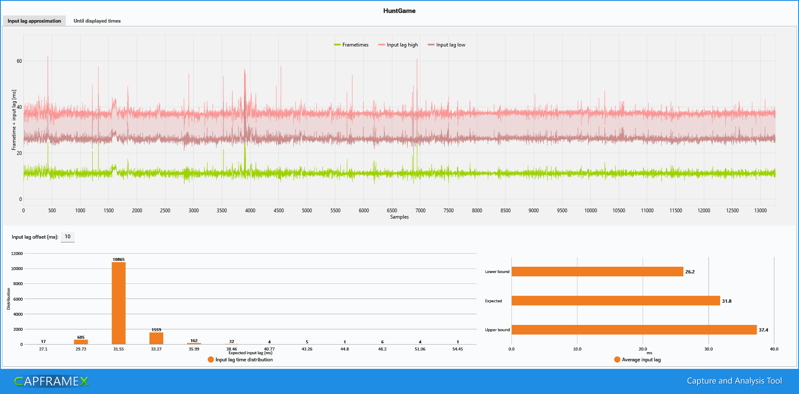Click the Input lag offset value field

[x=67, y=237]
